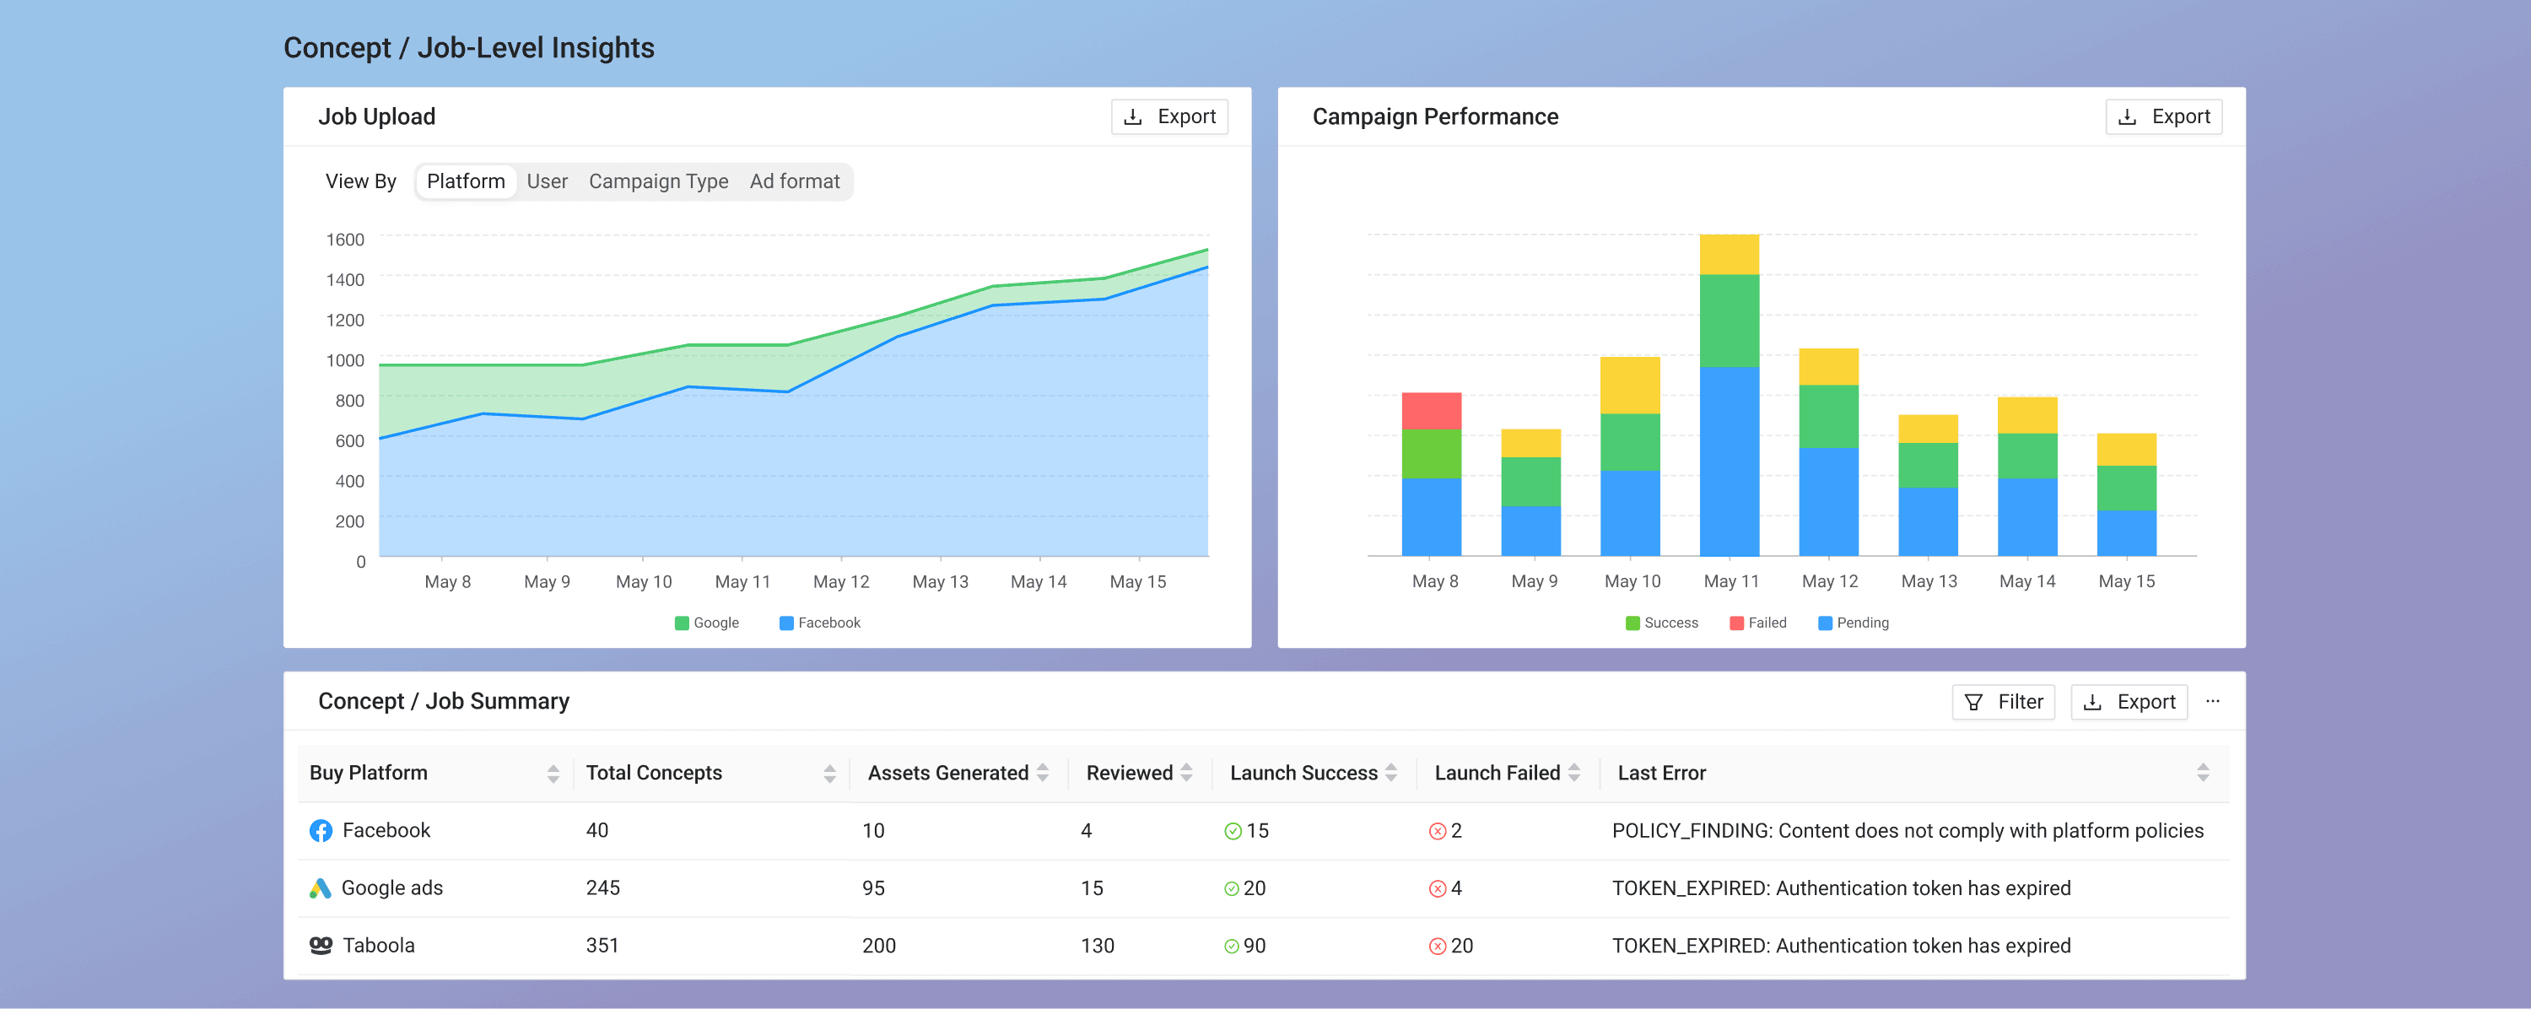
Task: Sort table by Total Concepts column
Action: 829,774
